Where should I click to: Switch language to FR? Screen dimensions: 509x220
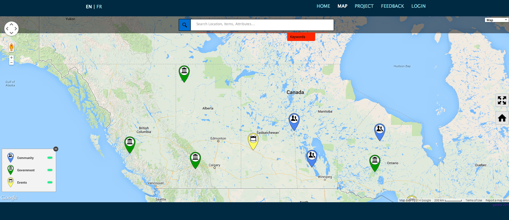pos(99,7)
